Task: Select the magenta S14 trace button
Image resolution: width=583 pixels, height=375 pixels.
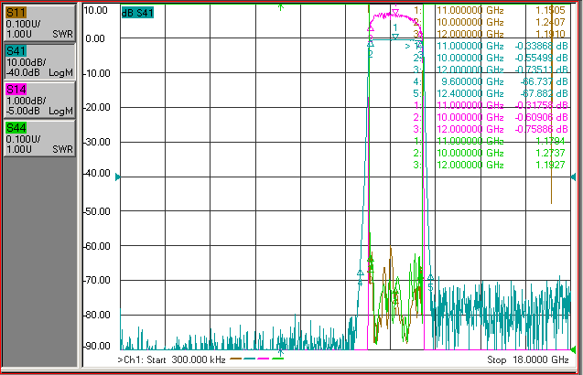Action: coord(39,100)
